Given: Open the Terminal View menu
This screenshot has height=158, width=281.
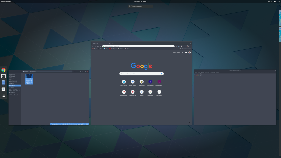Looking at the screenshot, I should [x=203, y=72].
